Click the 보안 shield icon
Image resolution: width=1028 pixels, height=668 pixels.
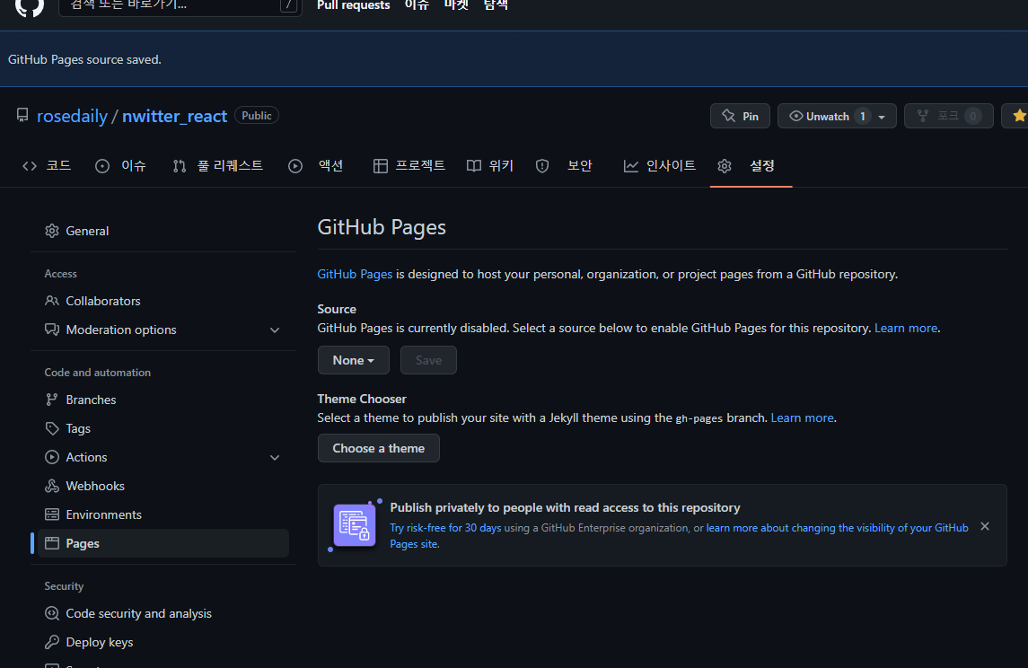(542, 166)
